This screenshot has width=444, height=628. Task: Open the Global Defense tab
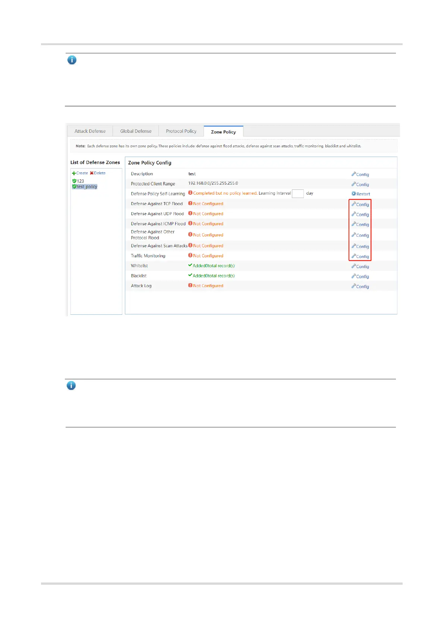(x=136, y=131)
